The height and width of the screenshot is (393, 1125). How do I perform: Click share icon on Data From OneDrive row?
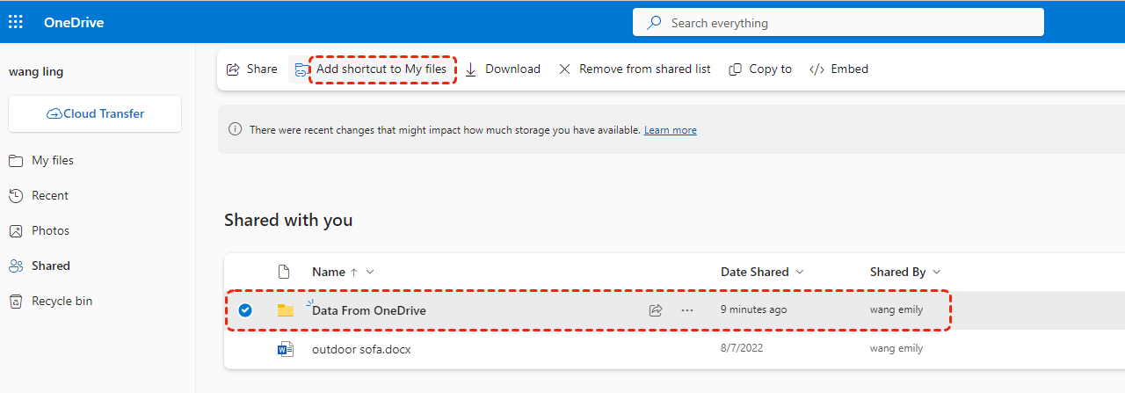click(655, 310)
